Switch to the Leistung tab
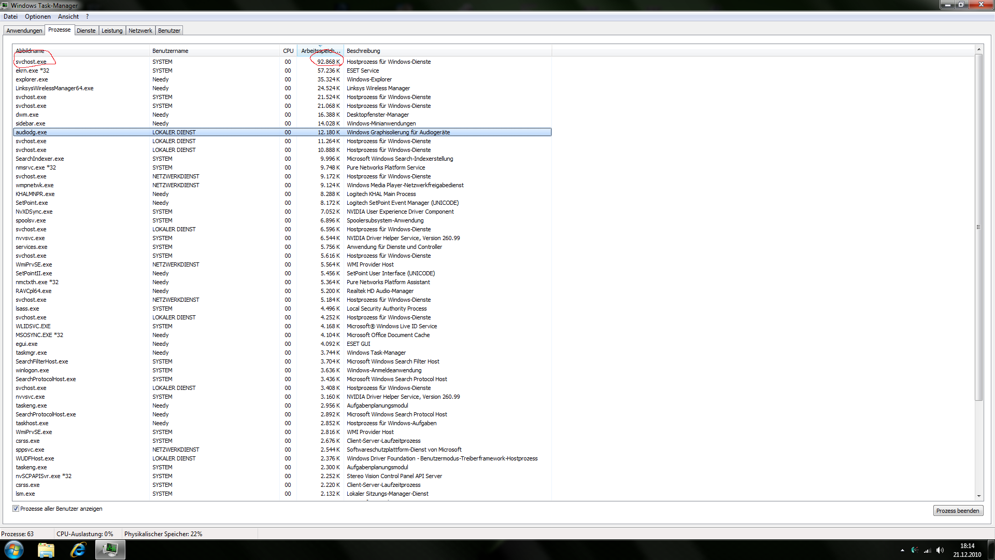The image size is (995, 560). 112,31
